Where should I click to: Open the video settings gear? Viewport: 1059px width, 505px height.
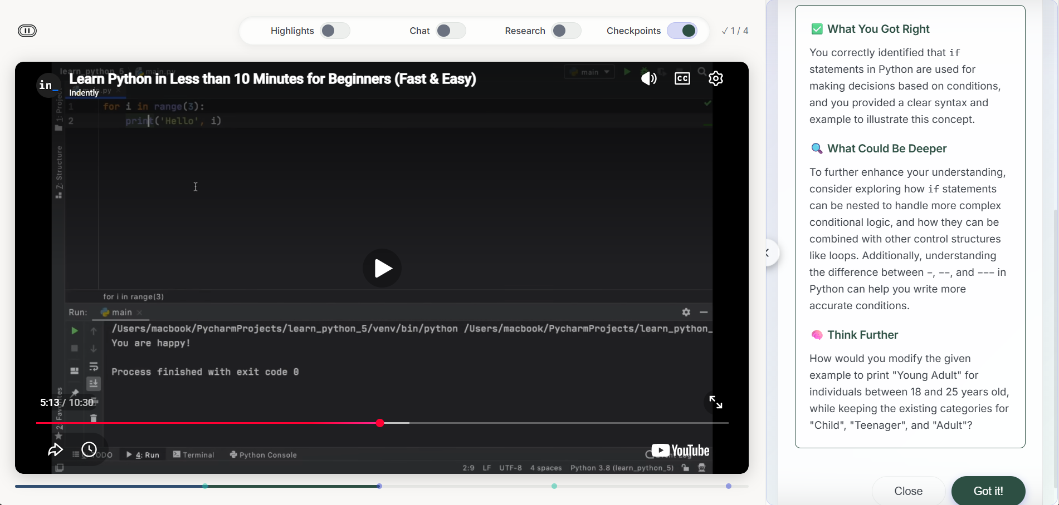coord(715,78)
